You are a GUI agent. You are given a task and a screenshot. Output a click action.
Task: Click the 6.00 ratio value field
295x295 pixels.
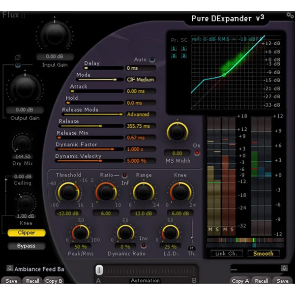coord(106,213)
